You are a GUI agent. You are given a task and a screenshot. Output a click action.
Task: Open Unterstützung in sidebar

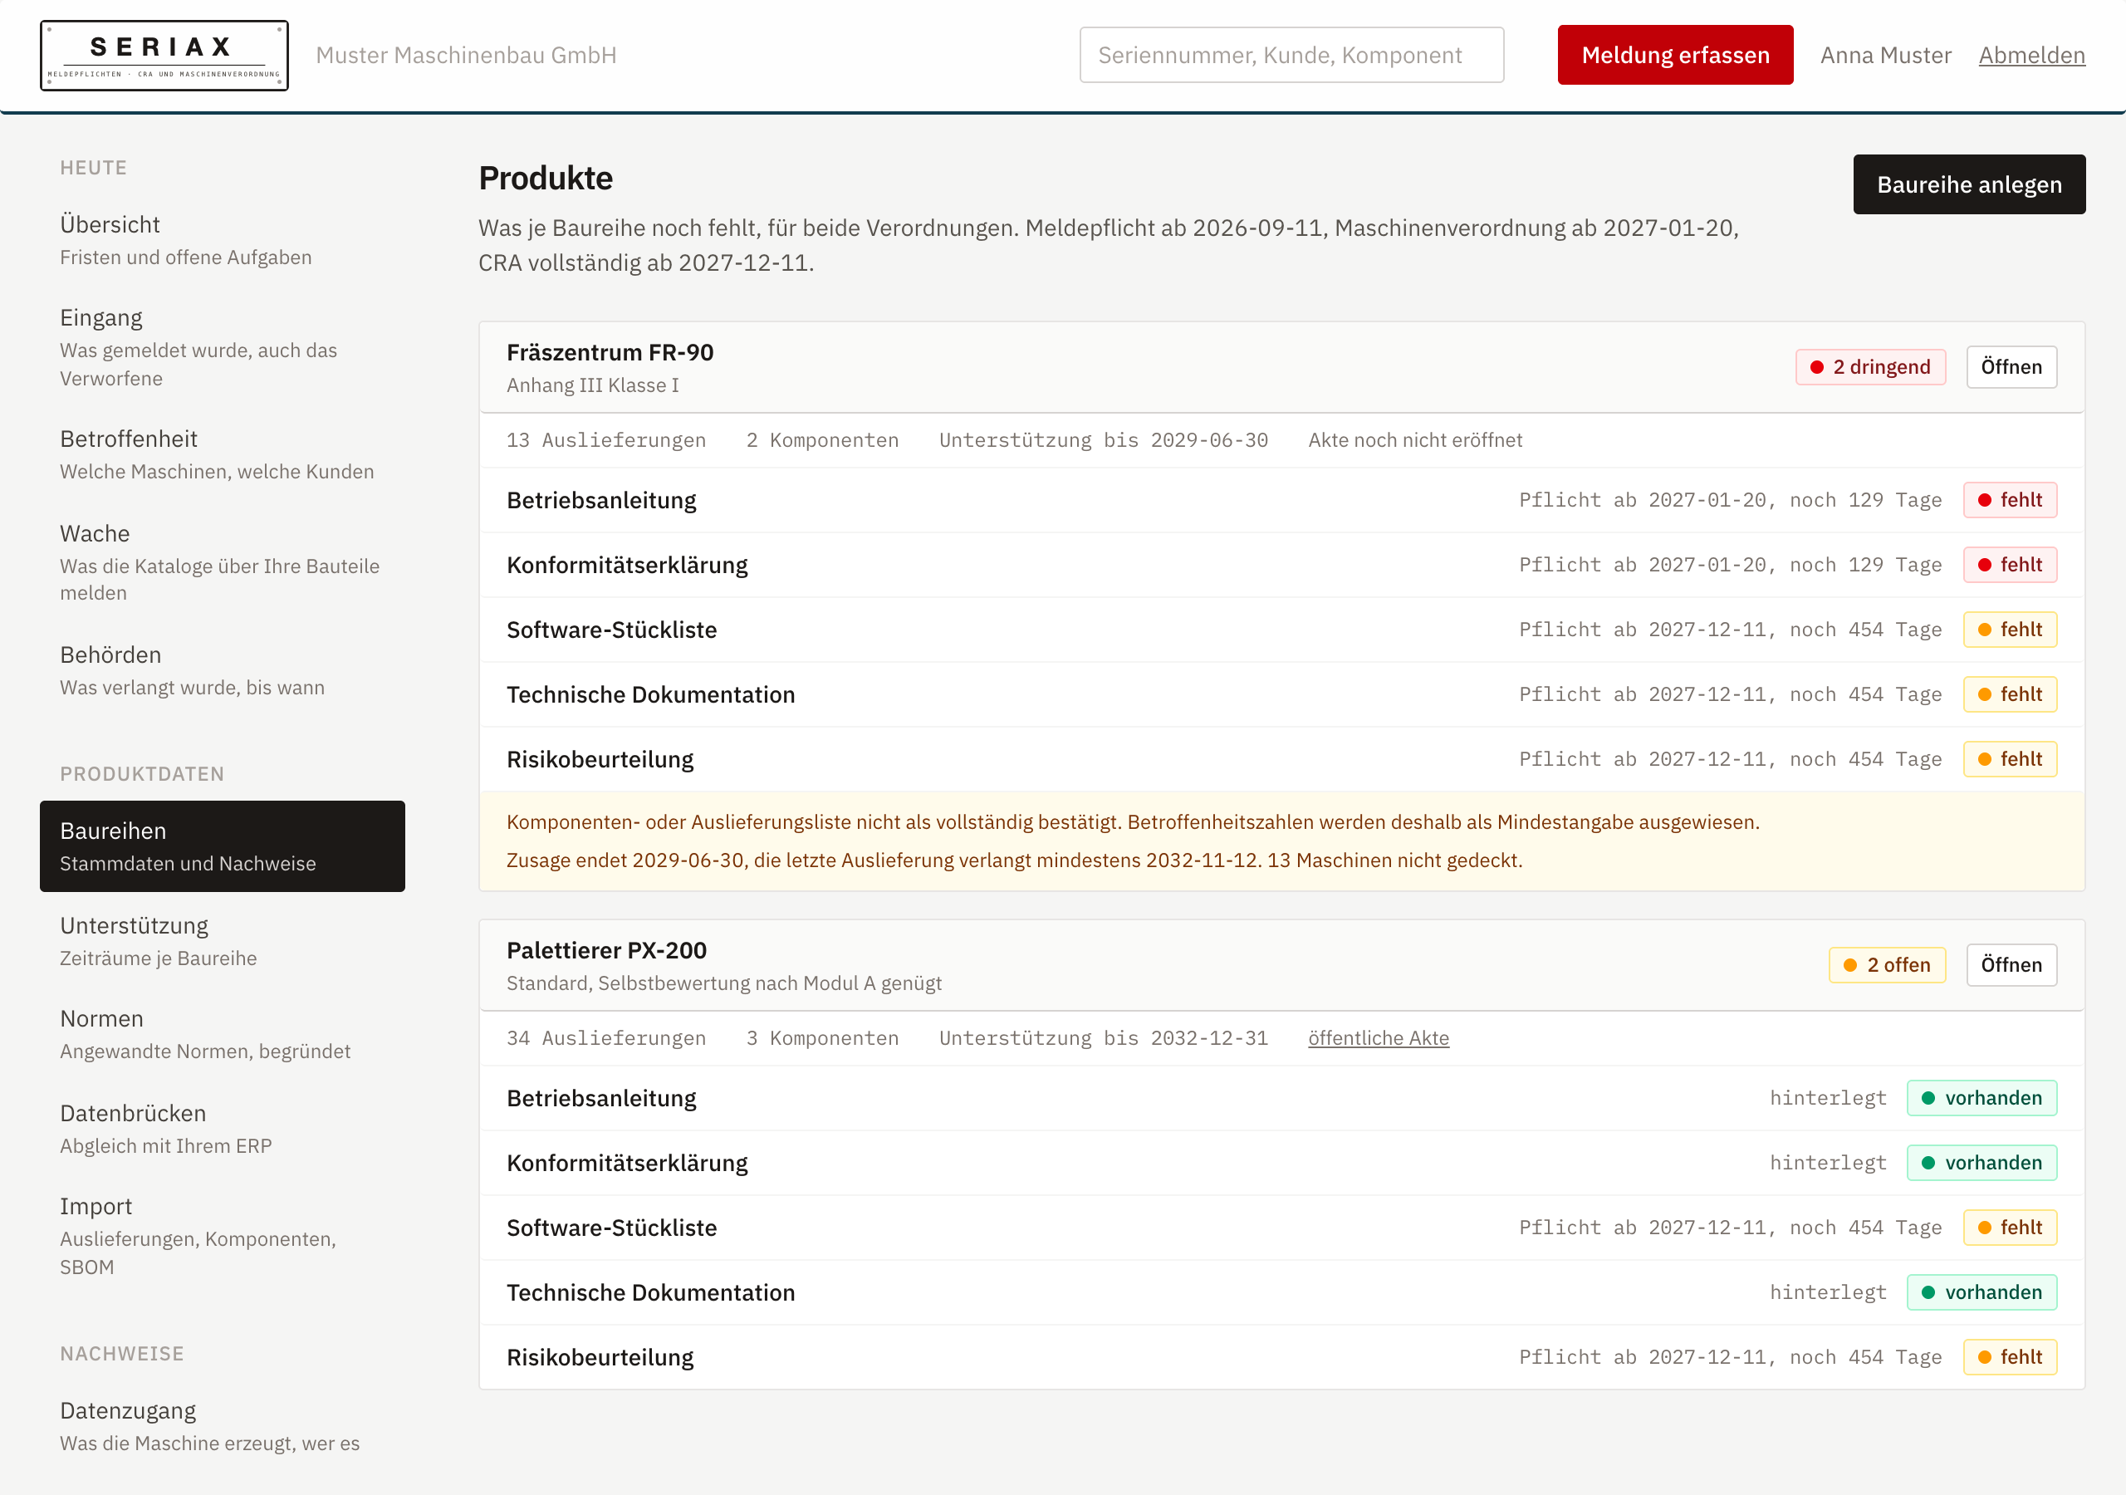223,940
